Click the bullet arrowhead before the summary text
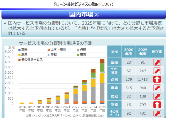The height and width of the screenshot is (118, 169). coord(5,23)
